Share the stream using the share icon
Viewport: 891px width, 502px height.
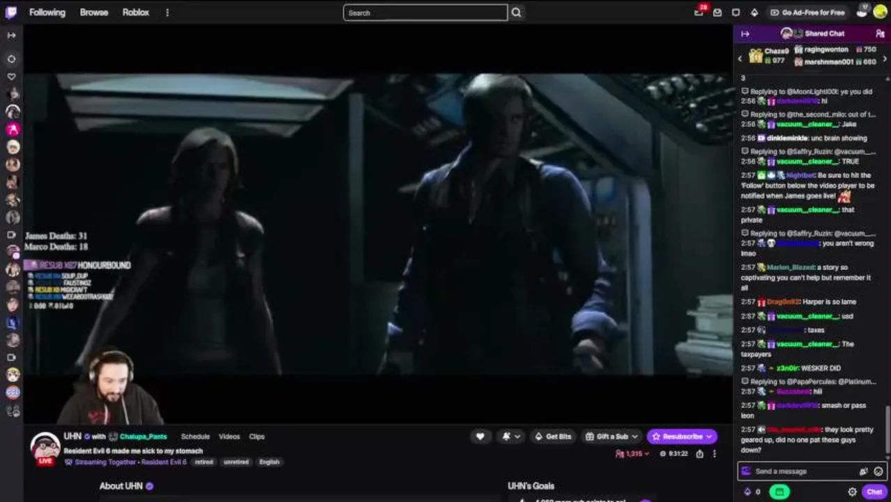699,454
